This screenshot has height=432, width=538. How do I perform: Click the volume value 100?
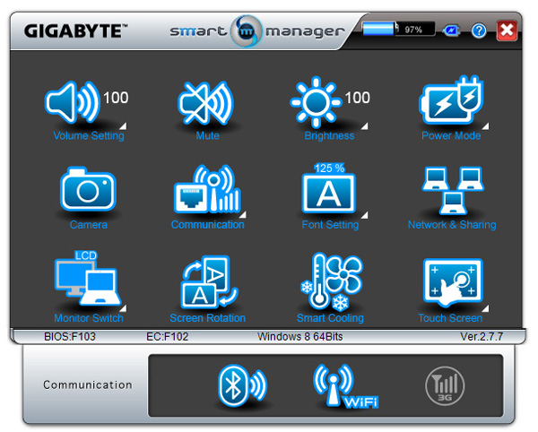[116, 98]
